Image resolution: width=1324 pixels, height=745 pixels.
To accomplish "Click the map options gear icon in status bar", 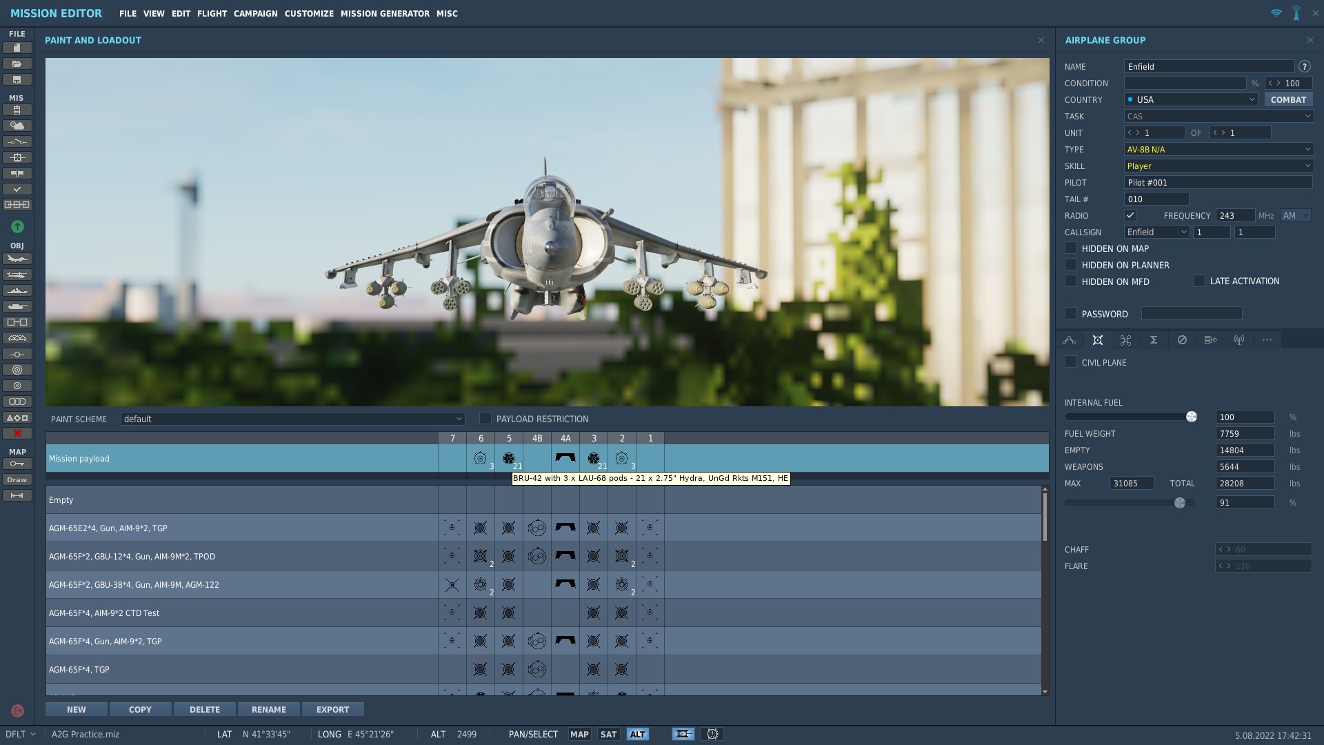I will (x=713, y=734).
